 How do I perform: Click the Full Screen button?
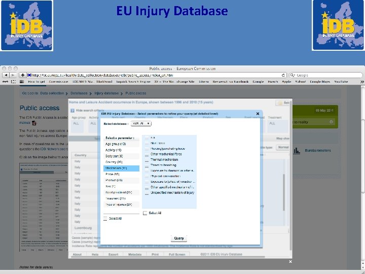177,254
